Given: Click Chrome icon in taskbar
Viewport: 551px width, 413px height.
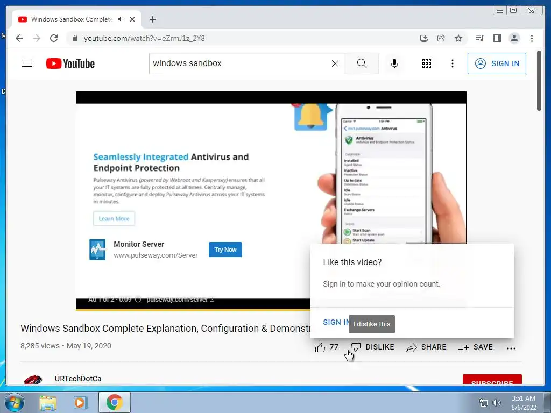Looking at the screenshot, I should [x=115, y=402].
